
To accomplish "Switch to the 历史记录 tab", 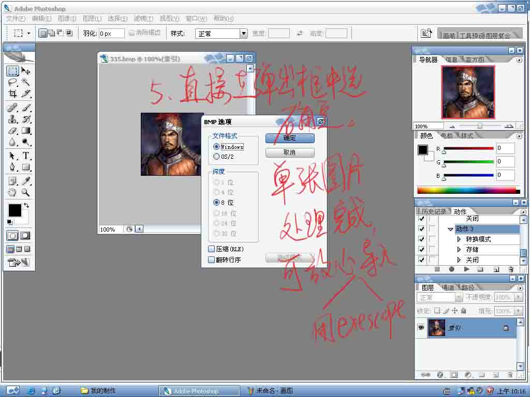I will coord(433,211).
